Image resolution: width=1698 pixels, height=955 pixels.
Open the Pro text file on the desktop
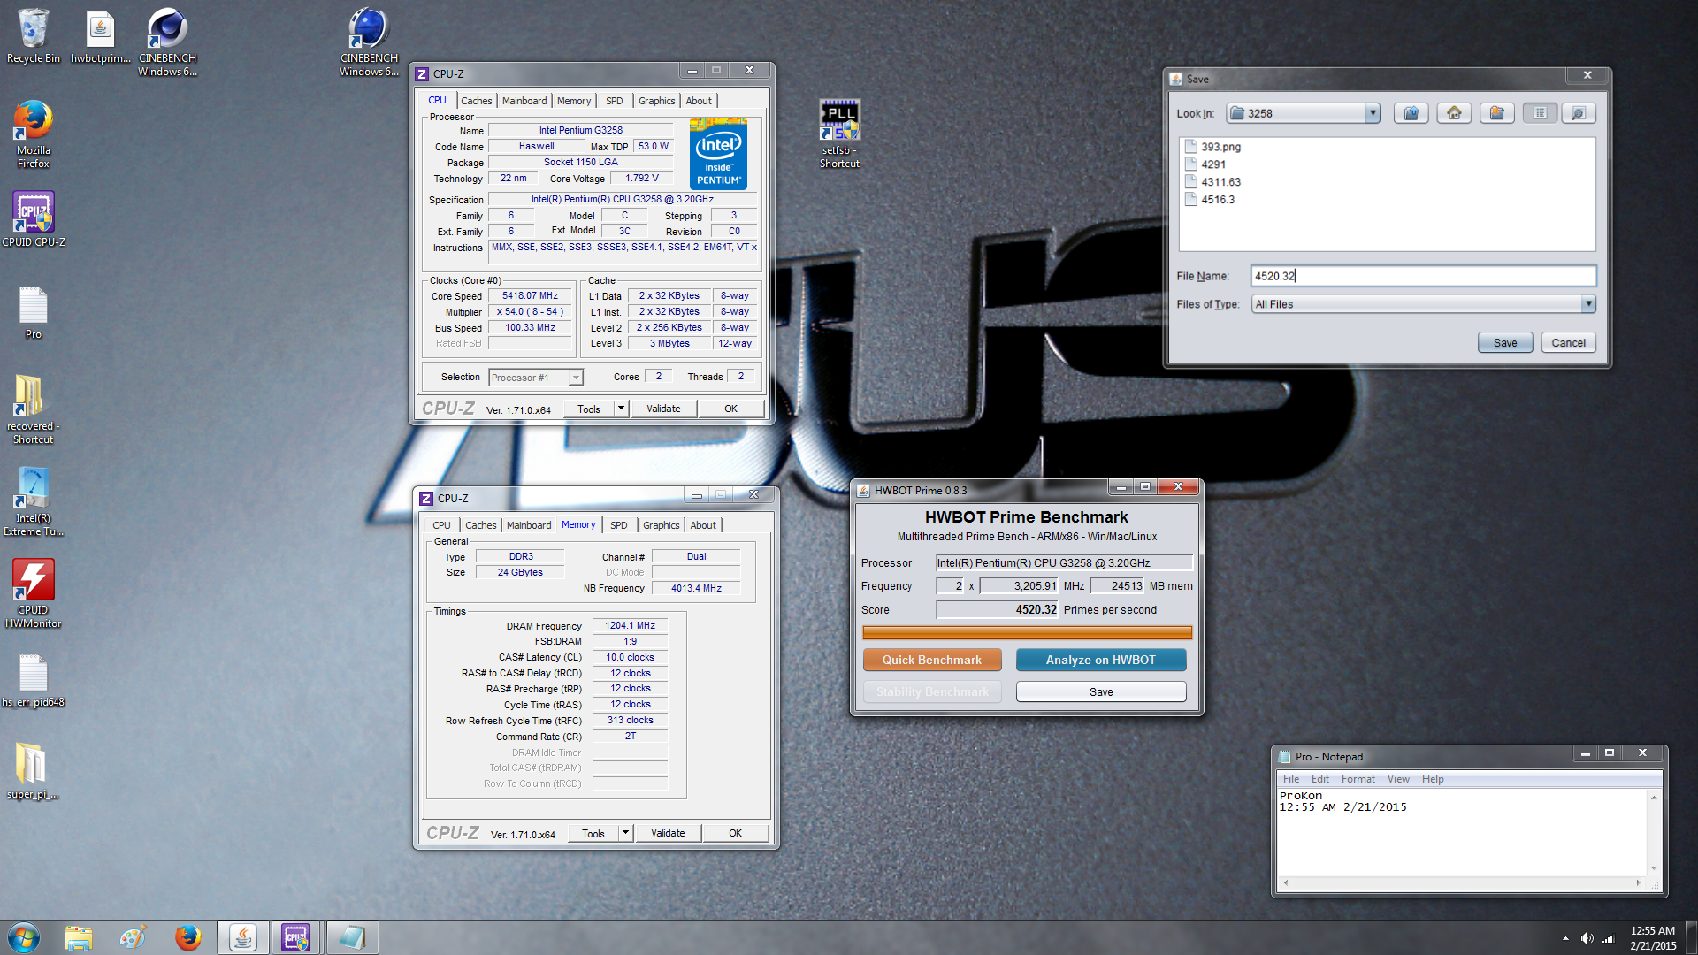[x=33, y=313]
